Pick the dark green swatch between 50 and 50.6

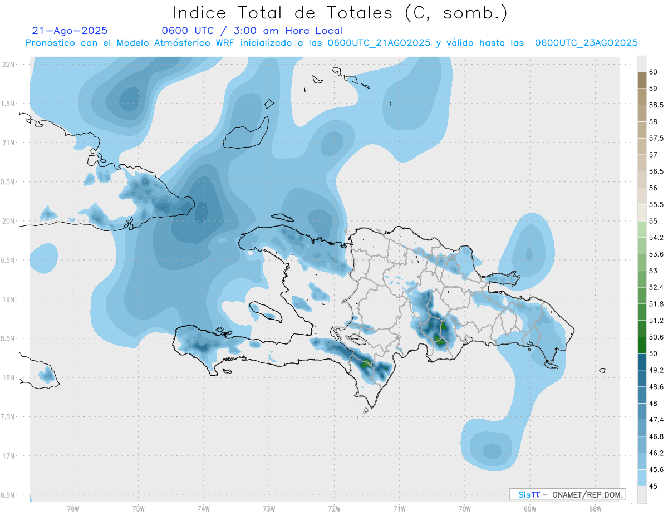(x=642, y=346)
